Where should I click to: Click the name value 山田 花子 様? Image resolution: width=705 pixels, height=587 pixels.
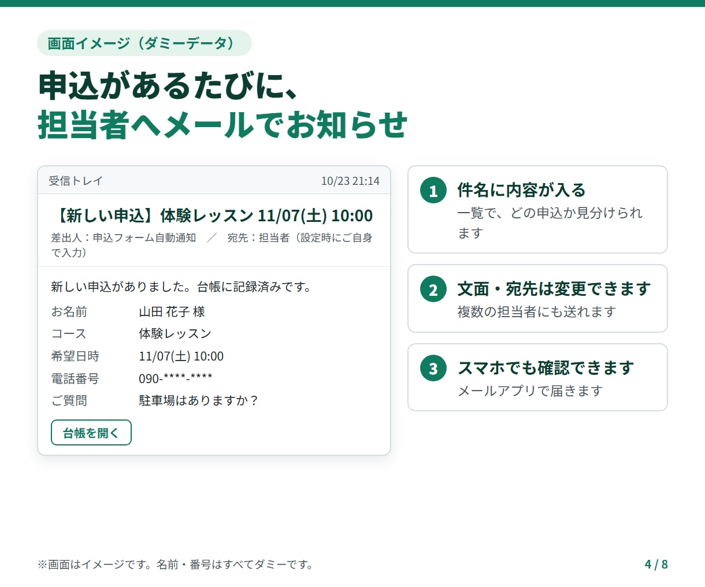pyautogui.click(x=172, y=312)
